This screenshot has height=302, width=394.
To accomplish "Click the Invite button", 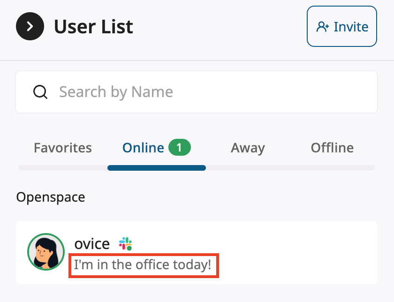I will click(x=342, y=26).
